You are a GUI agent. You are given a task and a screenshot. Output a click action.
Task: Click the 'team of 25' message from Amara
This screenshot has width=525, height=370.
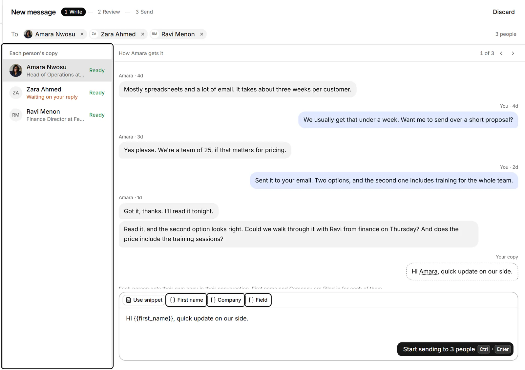tap(205, 150)
